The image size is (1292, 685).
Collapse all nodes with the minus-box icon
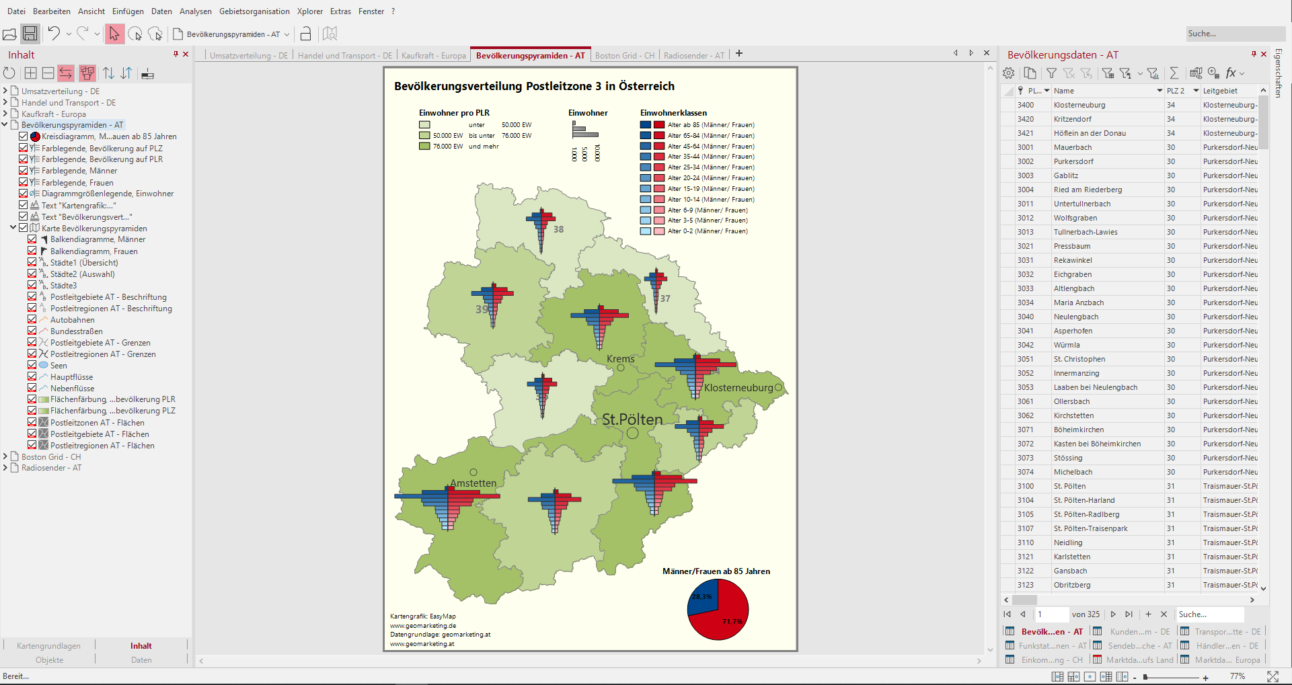coord(48,73)
